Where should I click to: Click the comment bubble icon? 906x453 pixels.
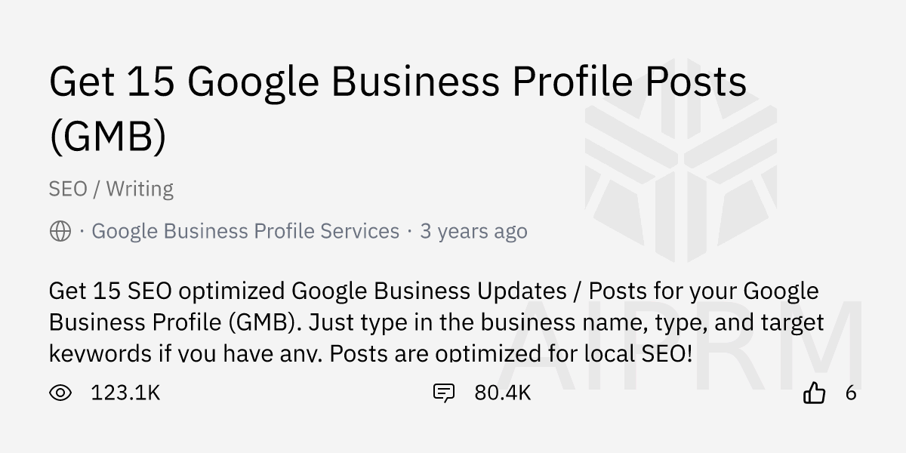coord(443,393)
